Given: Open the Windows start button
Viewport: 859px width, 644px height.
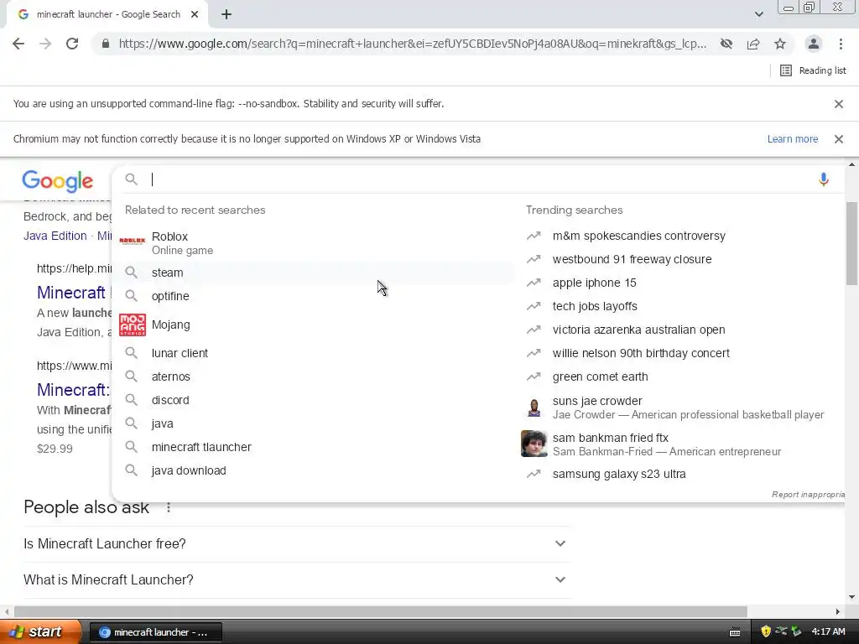Looking at the screenshot, I should point(40,632).
